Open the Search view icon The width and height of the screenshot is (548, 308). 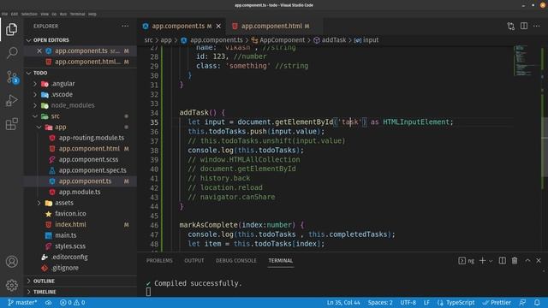pyautogui.click(x=11, y=53)
